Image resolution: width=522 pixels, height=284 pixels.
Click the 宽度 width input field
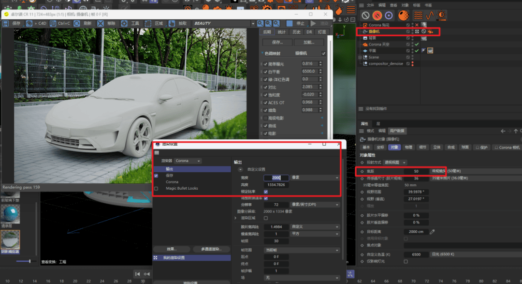click(x=276, y=178)
